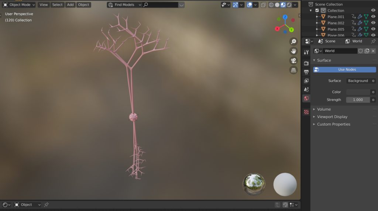Click the node editor header pin icon
378x211 pixels.
[x=46, y=204]
